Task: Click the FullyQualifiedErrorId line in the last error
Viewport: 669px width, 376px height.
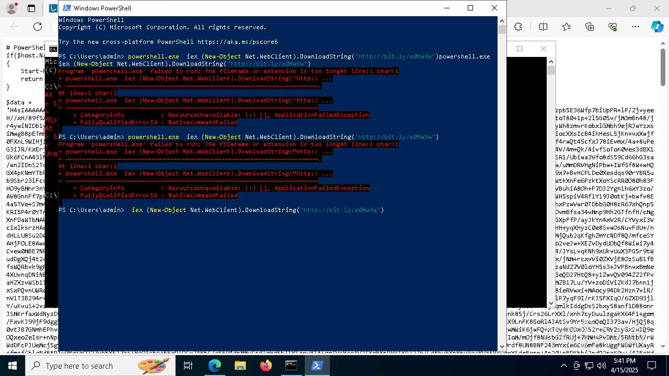Action: (155, 195)
